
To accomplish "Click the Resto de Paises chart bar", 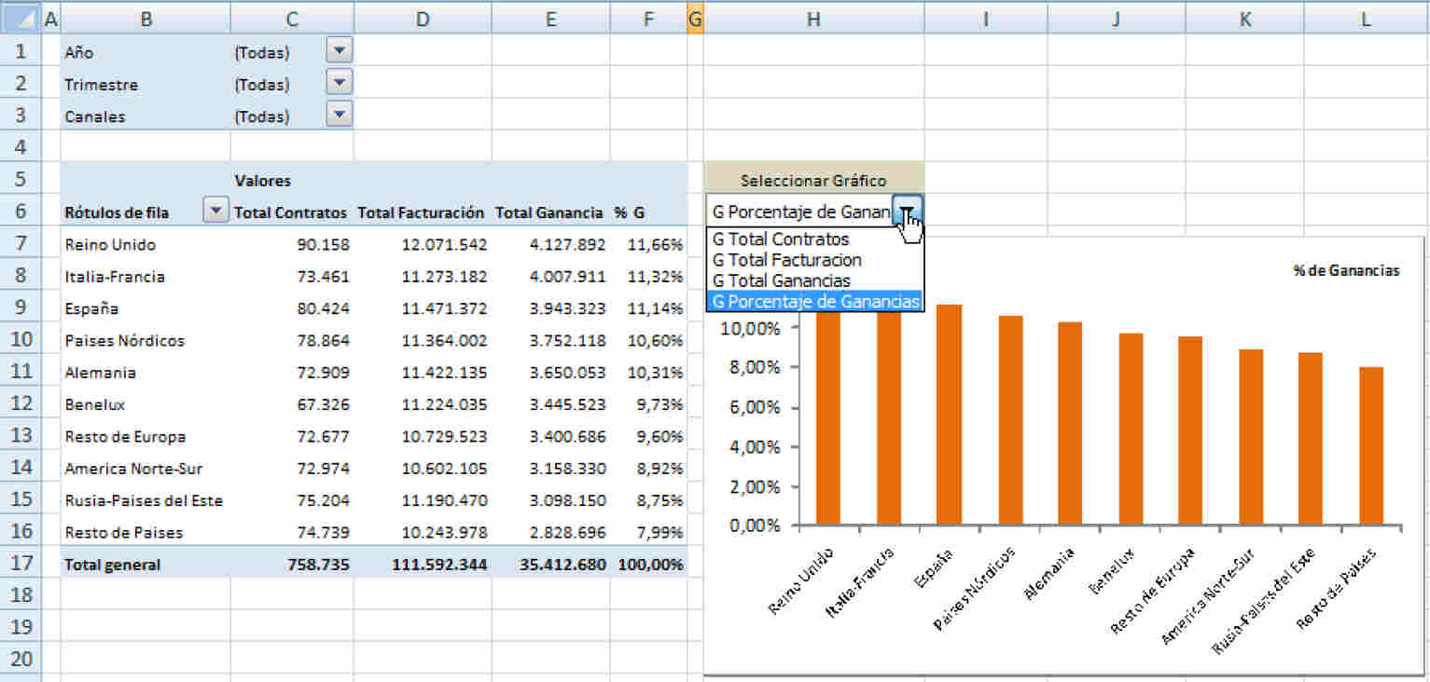I will point(1370,445).
